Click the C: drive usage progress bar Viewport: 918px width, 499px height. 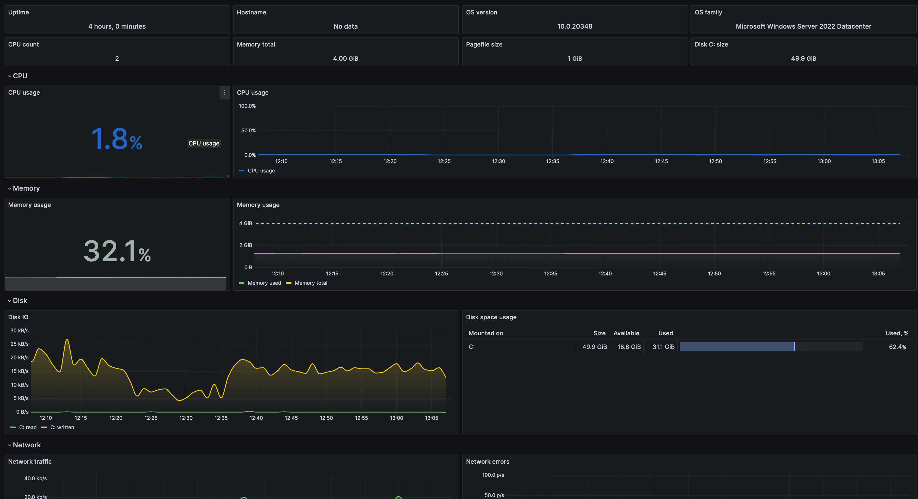coord(738,347)
